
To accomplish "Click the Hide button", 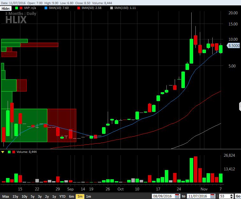I will 6,8.
